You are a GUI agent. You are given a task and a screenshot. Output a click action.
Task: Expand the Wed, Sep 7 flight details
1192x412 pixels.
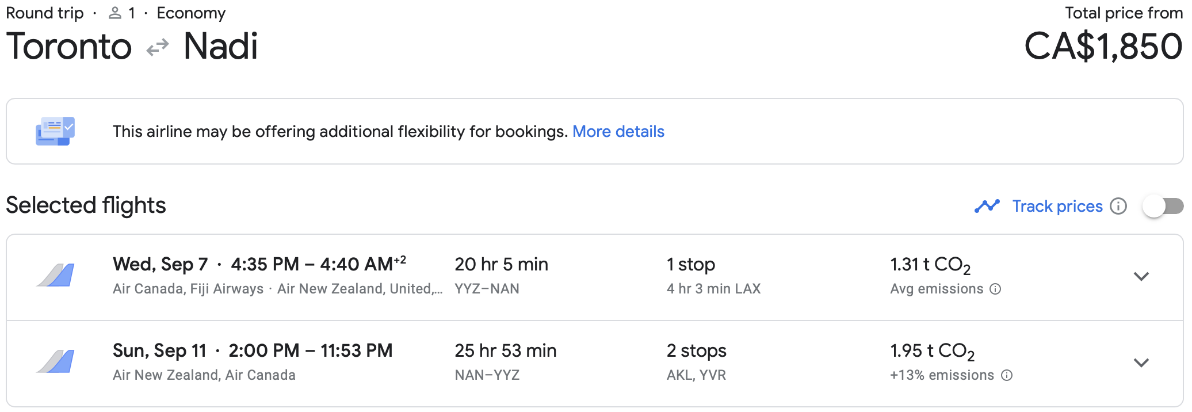[x=1141, y=276]
